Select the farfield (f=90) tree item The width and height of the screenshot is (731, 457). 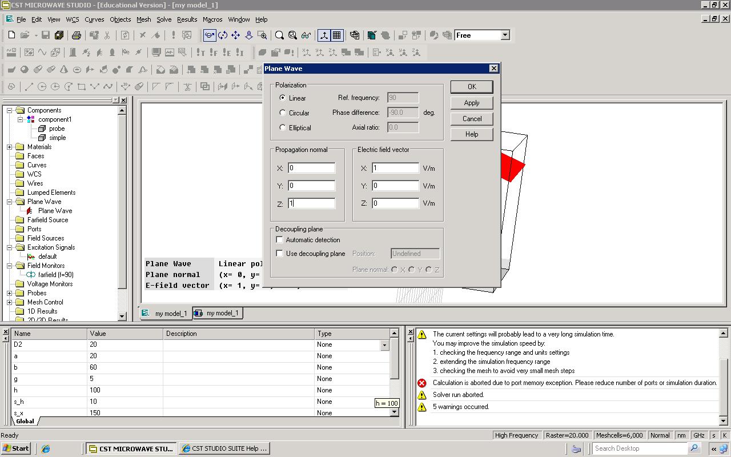pos(55,275)
